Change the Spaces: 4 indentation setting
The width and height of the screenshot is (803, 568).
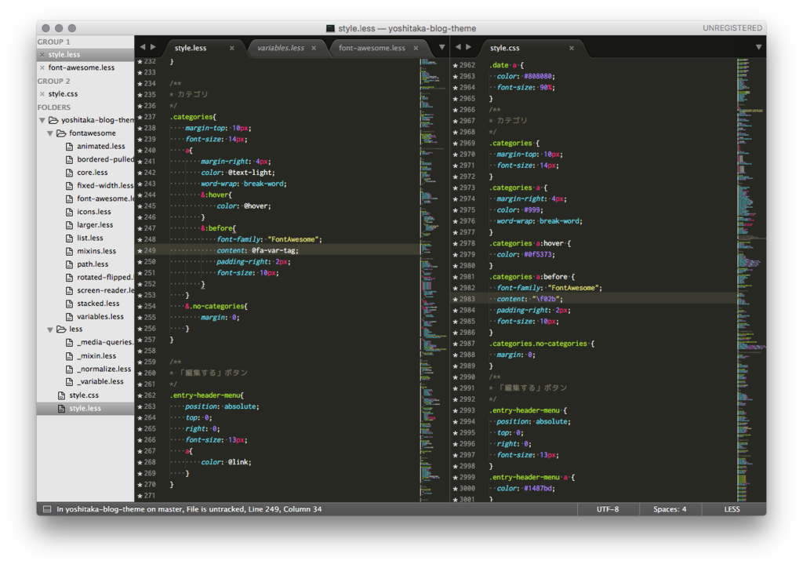click(x=670, y=509)
